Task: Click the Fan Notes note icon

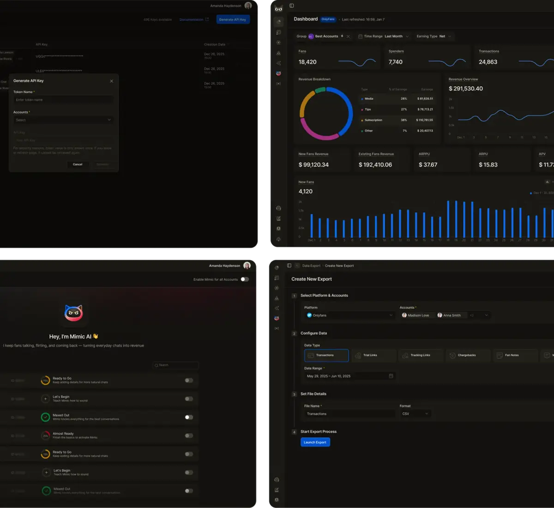Action: (500, 355)
